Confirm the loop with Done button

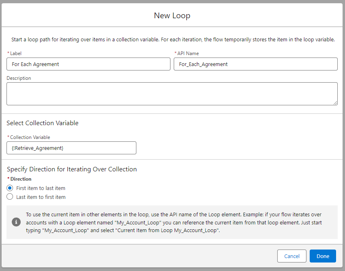click(x=323, y=256)
